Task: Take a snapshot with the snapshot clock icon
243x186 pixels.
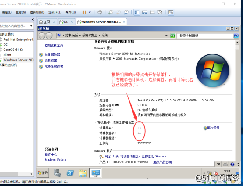Action: pyautogui.click(x=111, y=12)
